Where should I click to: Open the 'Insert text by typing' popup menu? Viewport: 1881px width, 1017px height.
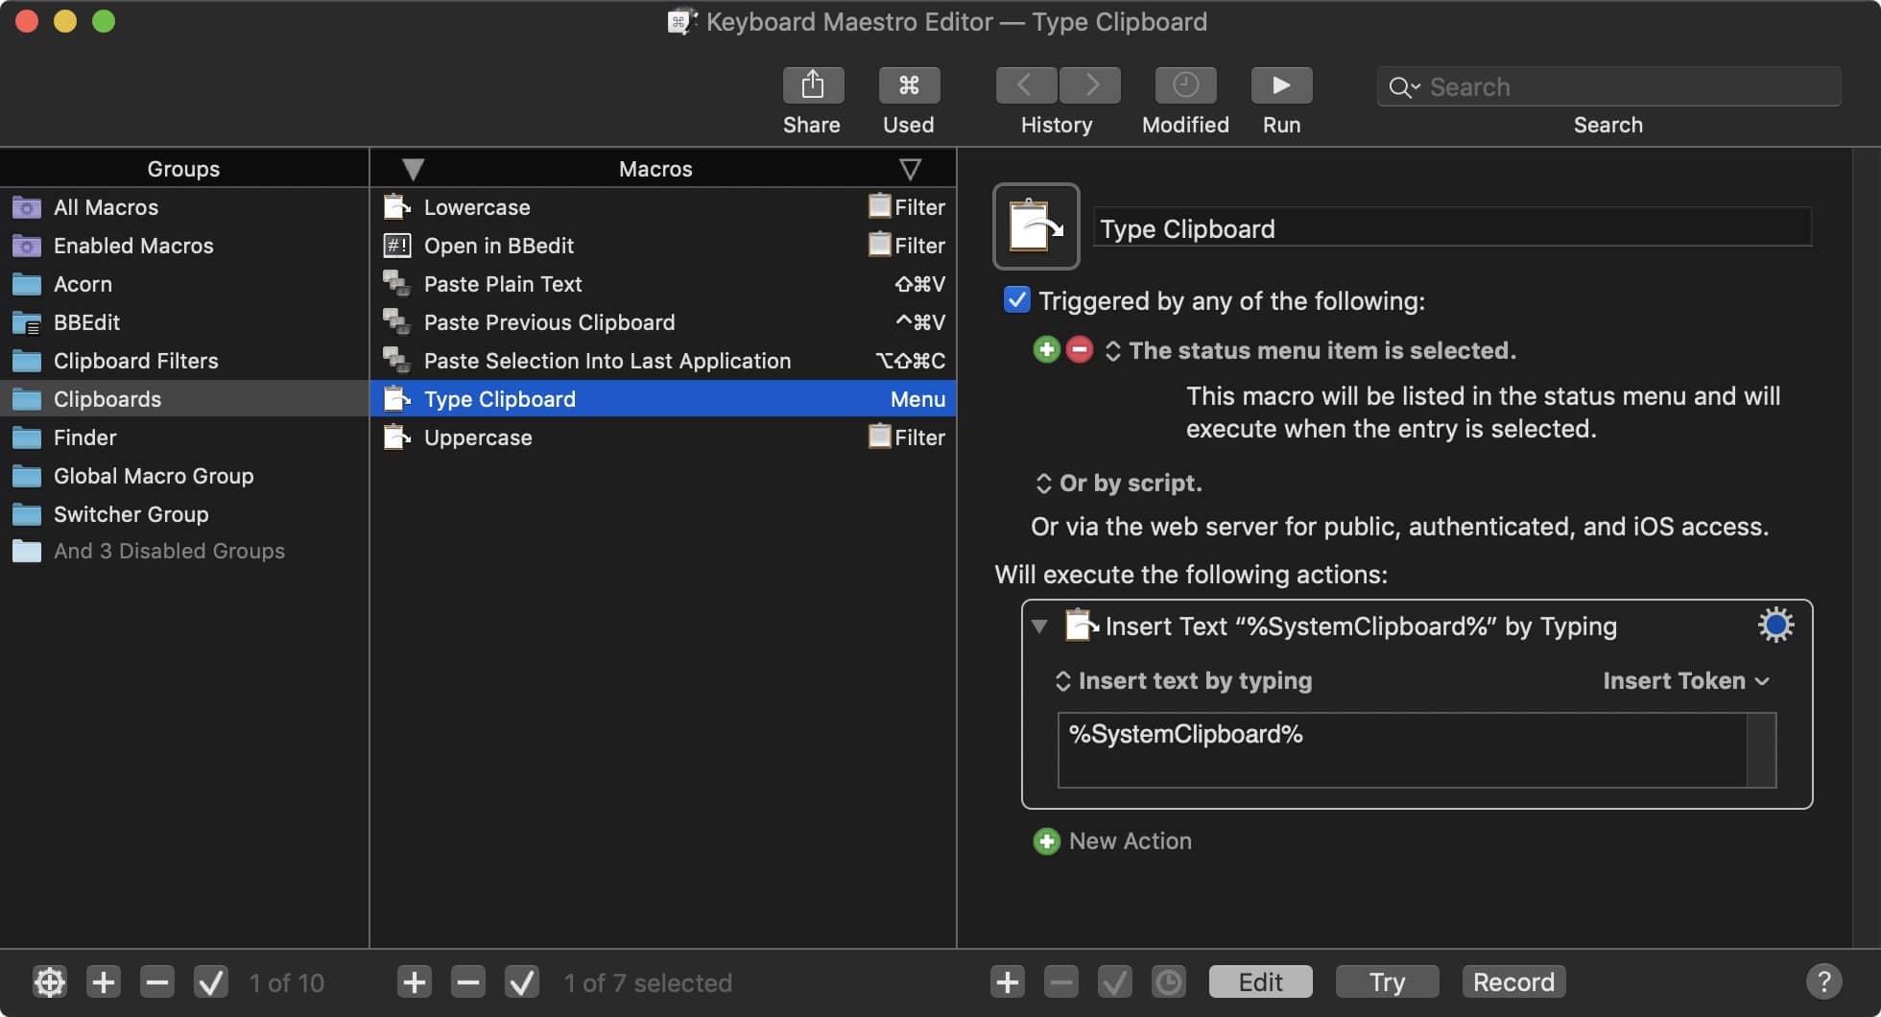pyautogui.click(x=1184, y=680)
